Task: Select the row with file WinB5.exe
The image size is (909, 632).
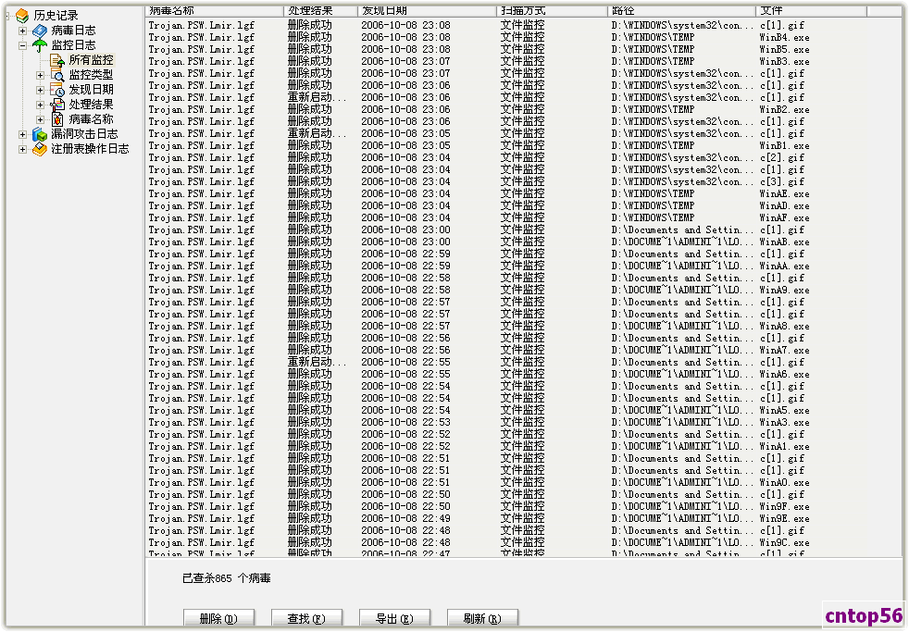Action: (x=524, y=50)
